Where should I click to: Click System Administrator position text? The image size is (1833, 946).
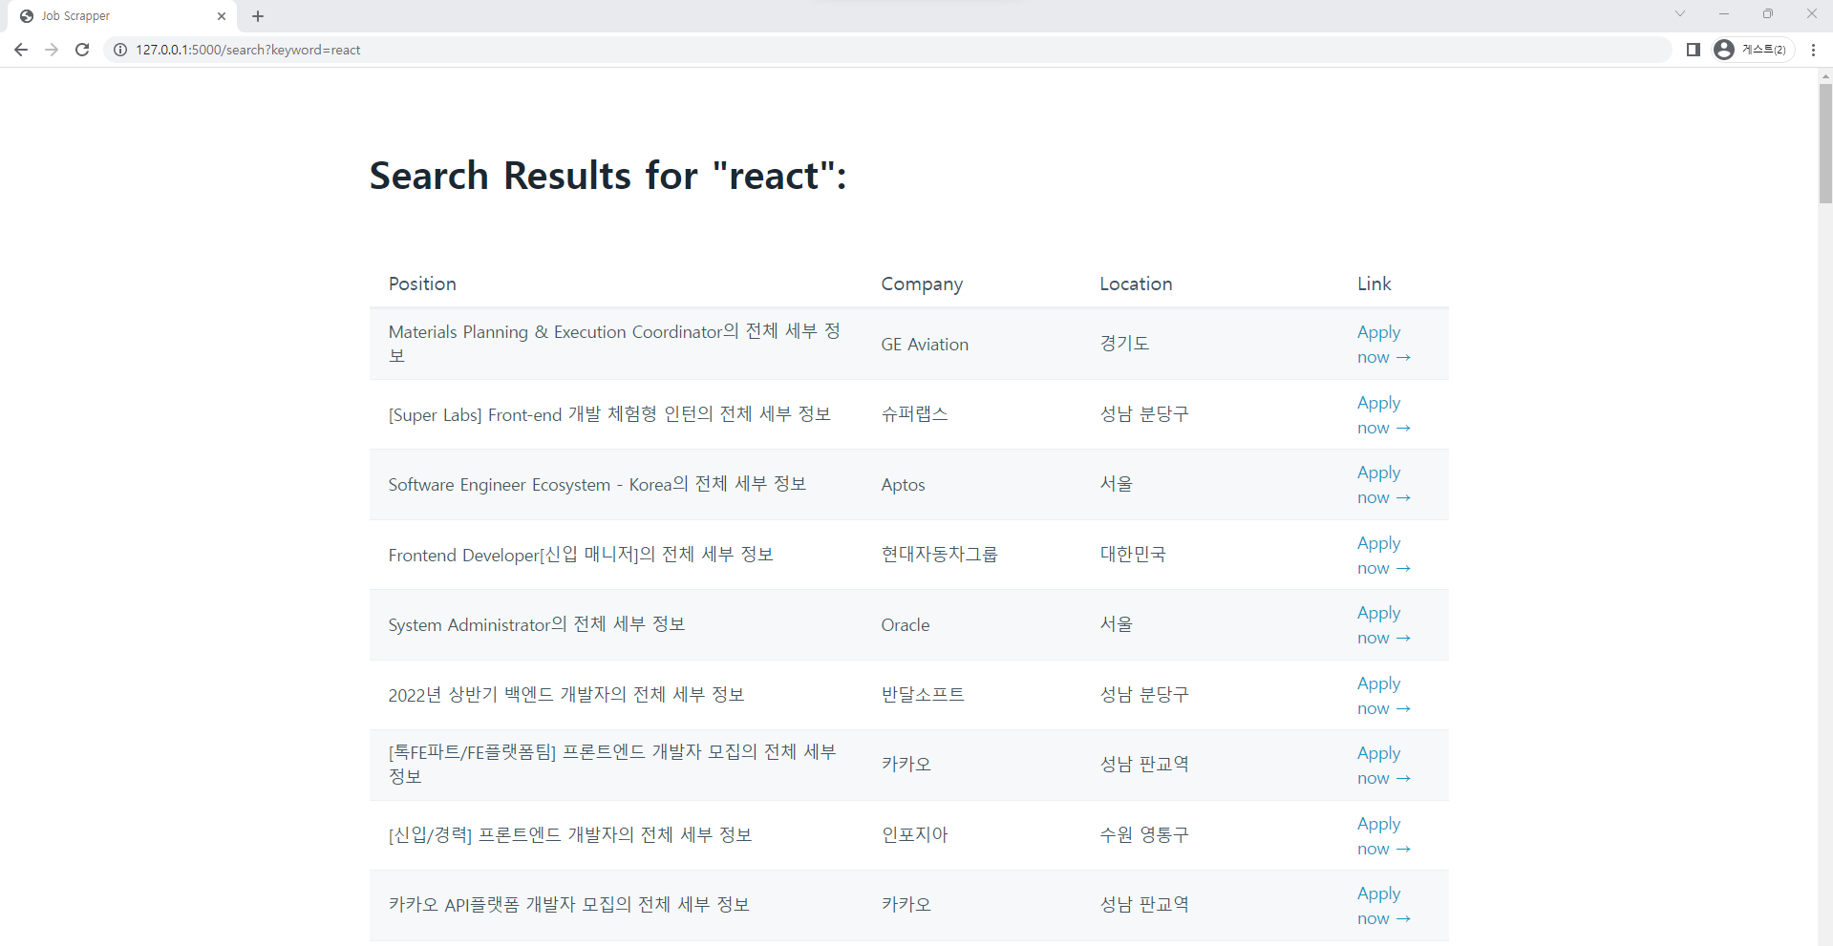click(x=537, y=624)
